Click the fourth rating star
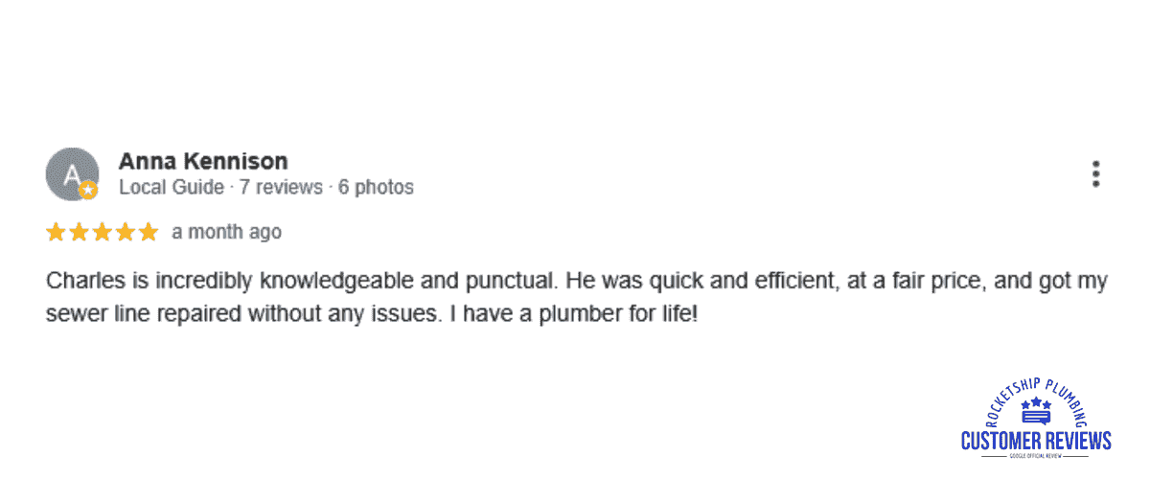This screenshot has width=1150, height=479. pos(125,232)
